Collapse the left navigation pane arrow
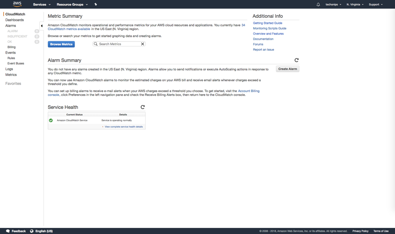 pos(41,26)
